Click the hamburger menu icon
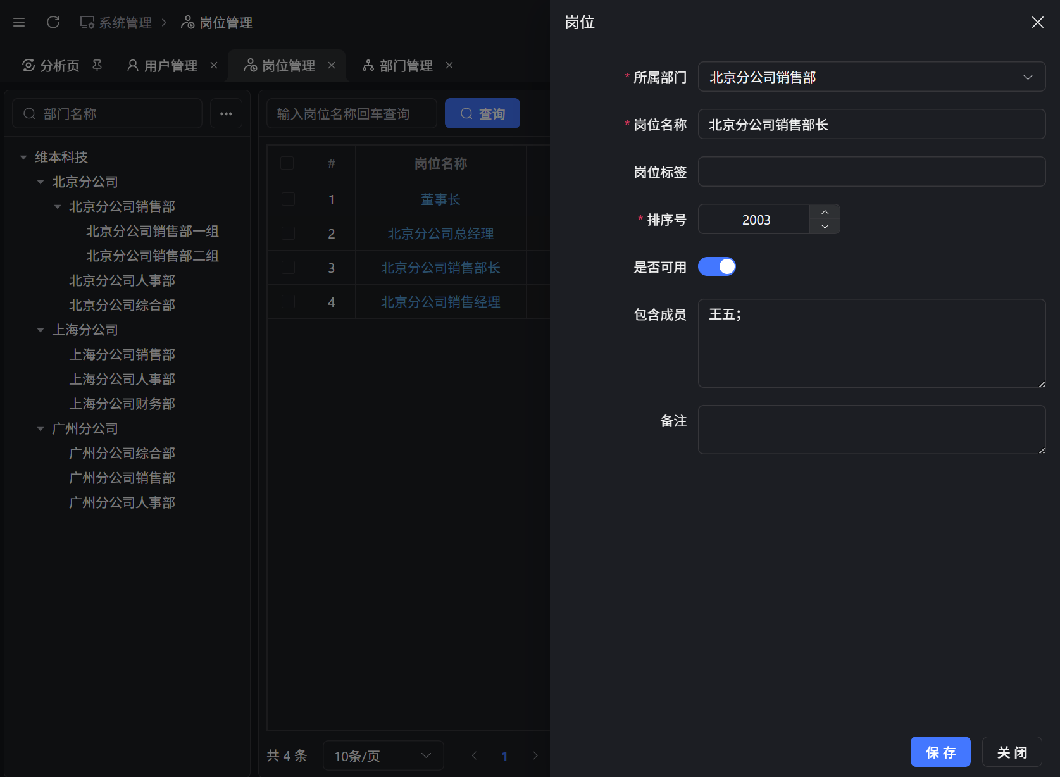The image size is (1060, 777). tap(19, 23)
